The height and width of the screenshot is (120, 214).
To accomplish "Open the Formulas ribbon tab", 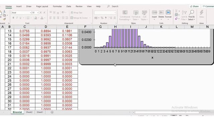I will 57,6.
